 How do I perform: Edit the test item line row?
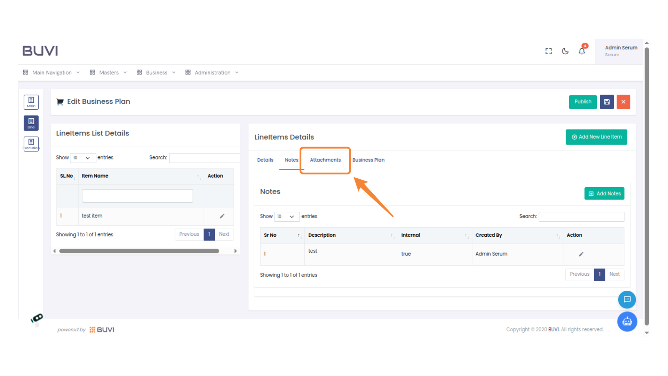[222, 216]
